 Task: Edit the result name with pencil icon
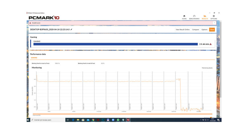tap(71, 30)
